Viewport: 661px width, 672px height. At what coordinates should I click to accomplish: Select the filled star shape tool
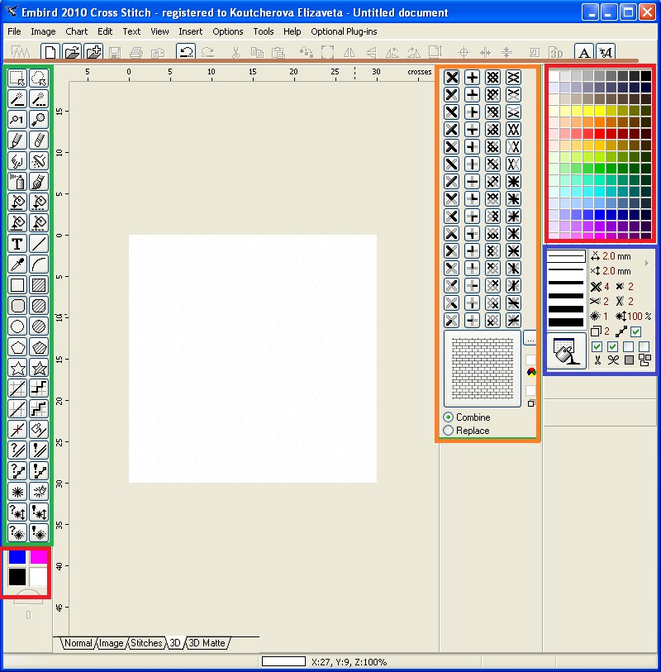tap(39, 368)
